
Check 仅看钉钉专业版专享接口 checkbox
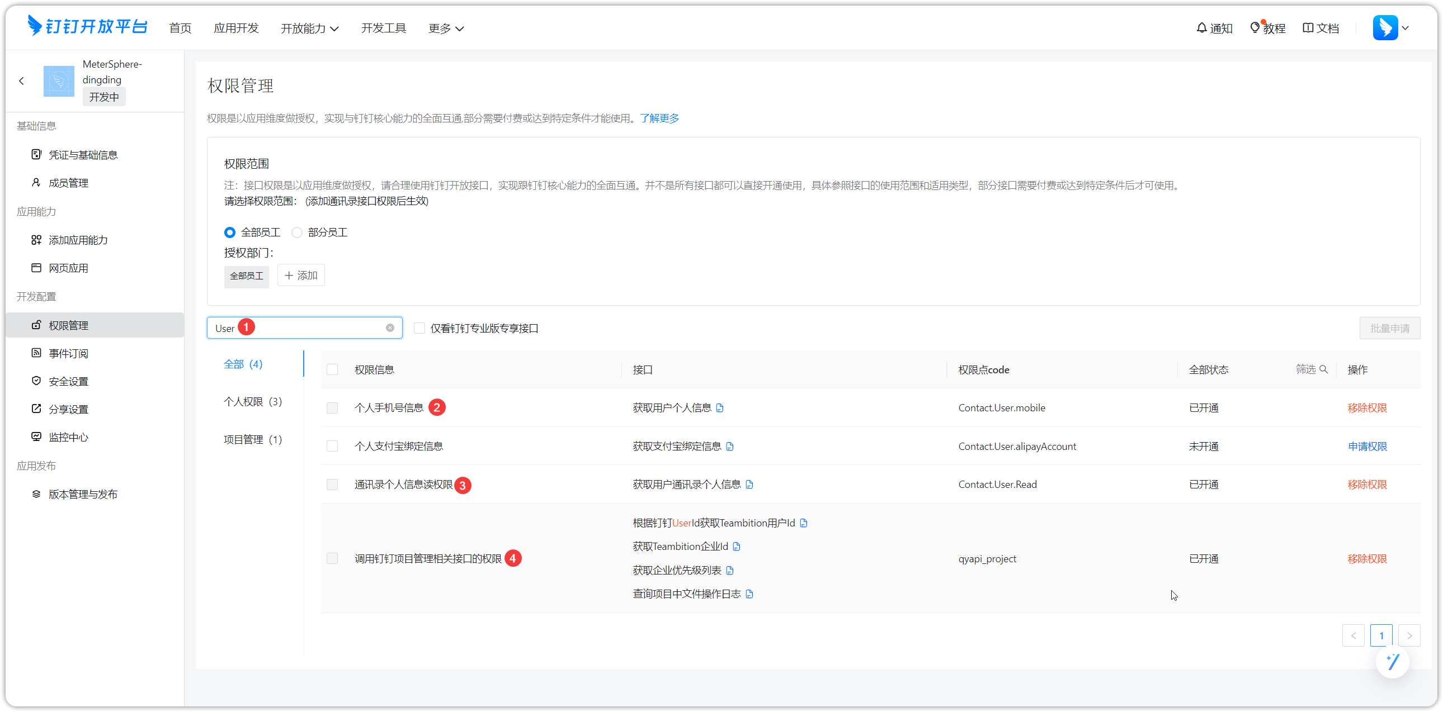[x=419, y=328]
